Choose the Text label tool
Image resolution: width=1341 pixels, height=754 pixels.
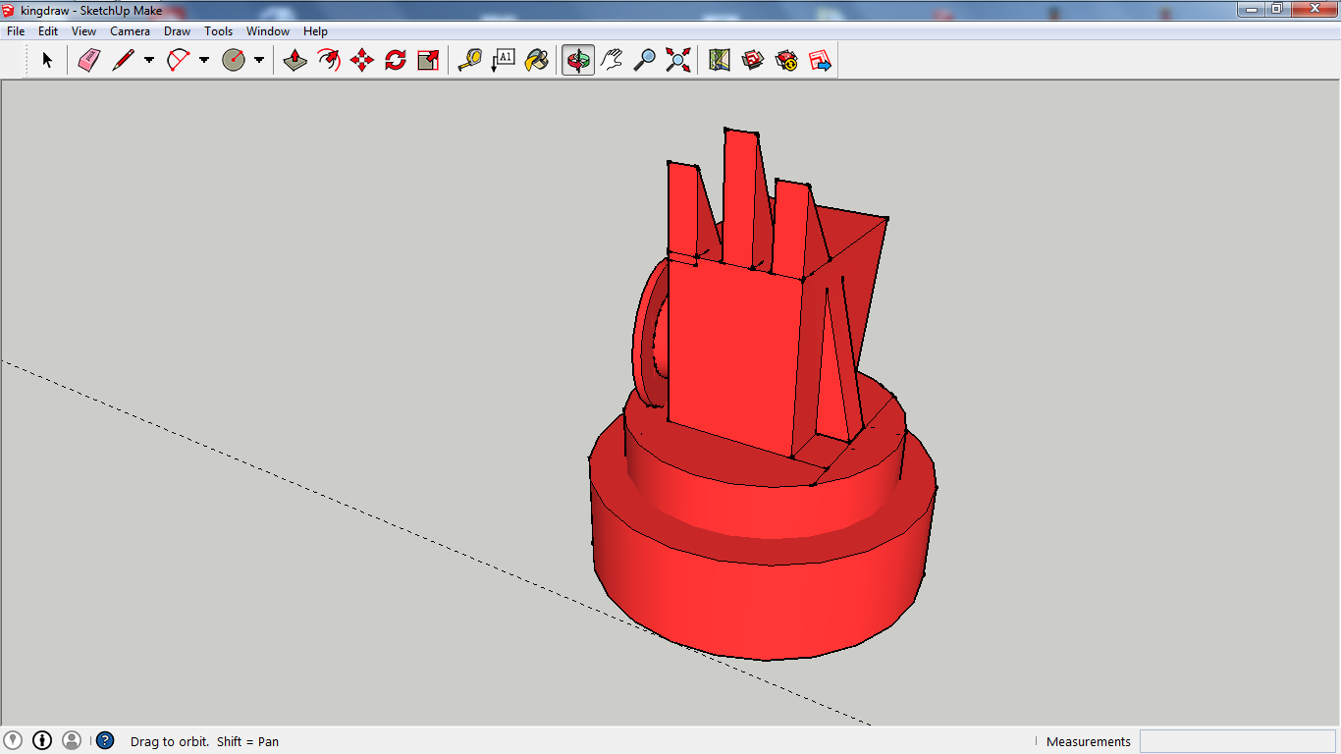pyautogui.click(x=504, y=60)
